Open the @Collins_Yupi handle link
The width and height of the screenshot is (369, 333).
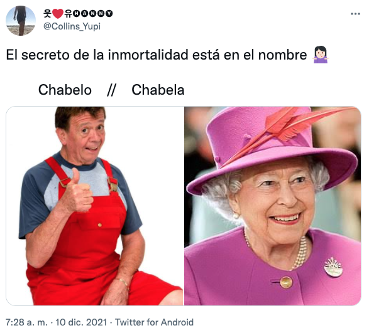72,26
